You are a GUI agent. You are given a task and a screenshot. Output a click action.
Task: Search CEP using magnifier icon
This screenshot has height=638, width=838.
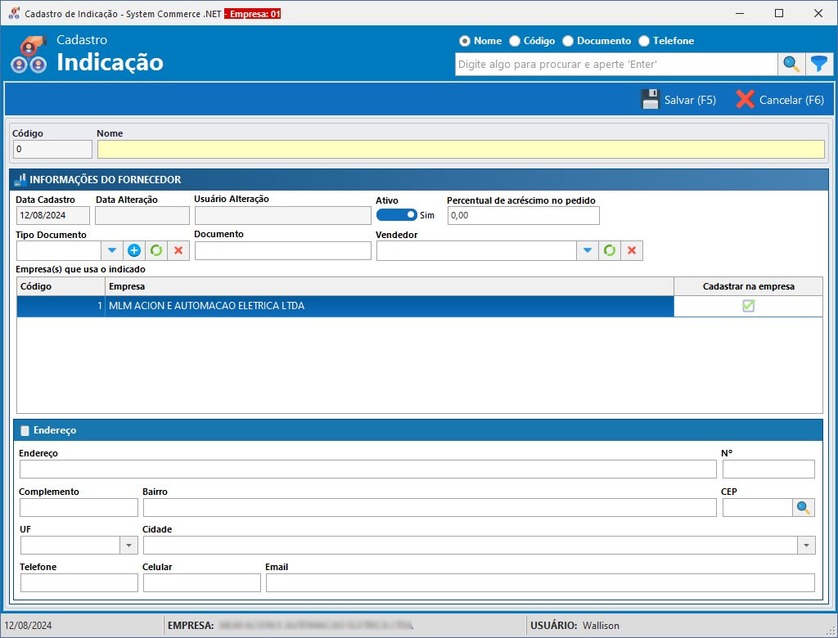tap(804, 508)
